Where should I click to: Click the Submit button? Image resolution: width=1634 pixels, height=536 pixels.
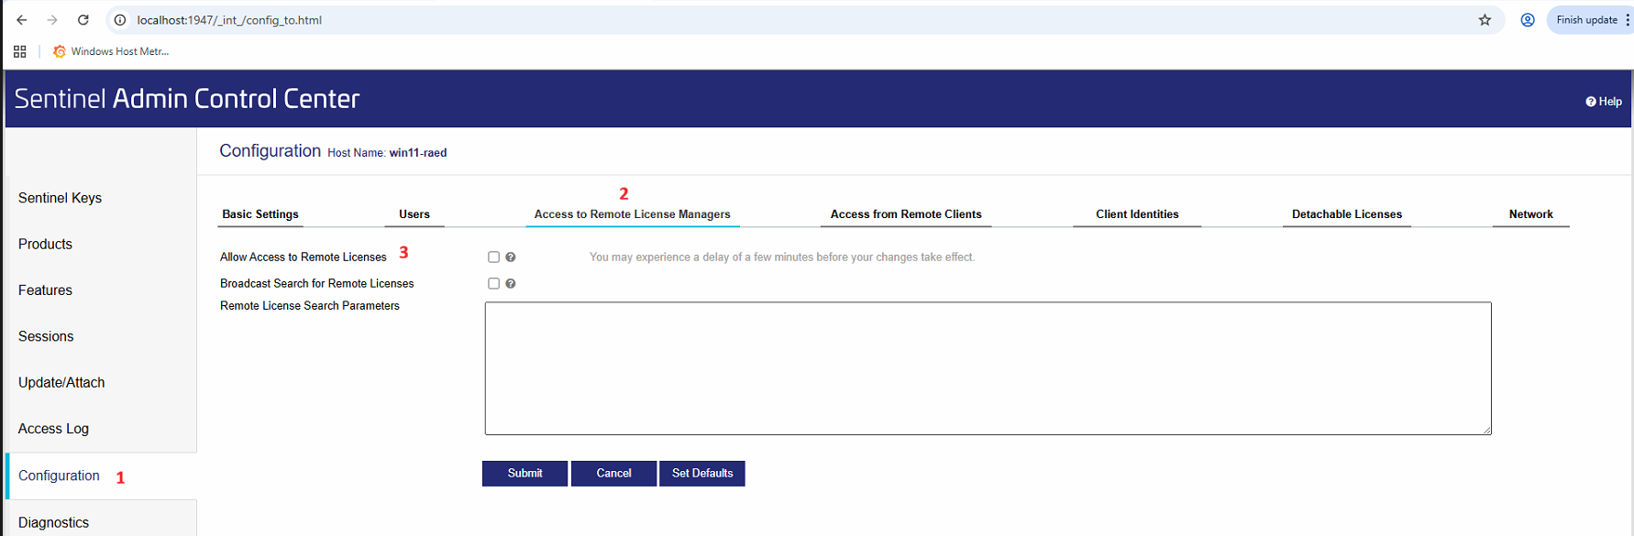click(x=524, y=474)
